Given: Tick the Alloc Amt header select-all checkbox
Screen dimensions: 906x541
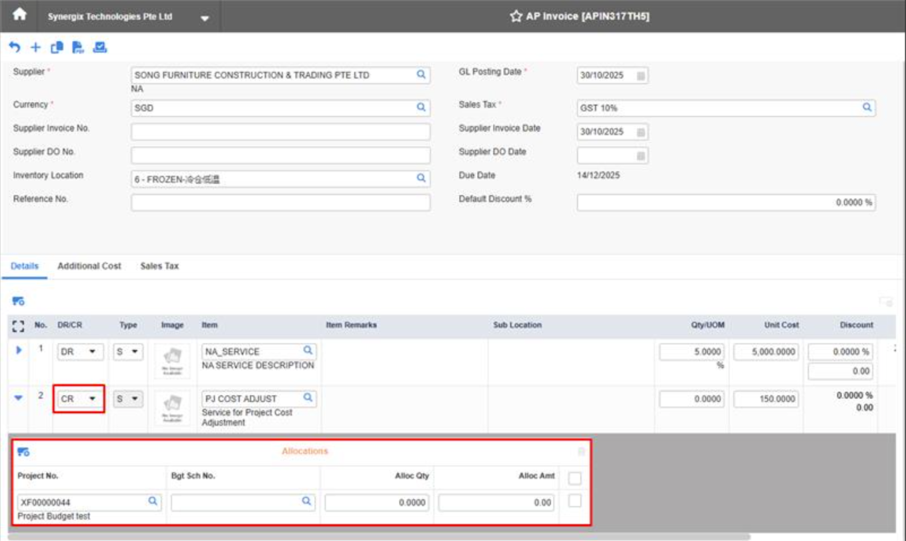Looking at the screenshot, I should tap(574, 478).
